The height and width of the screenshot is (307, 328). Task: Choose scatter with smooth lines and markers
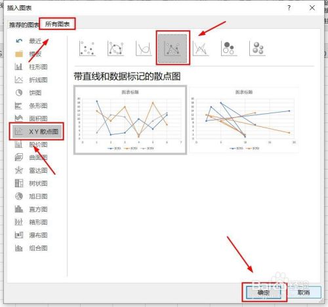point(115,48)
